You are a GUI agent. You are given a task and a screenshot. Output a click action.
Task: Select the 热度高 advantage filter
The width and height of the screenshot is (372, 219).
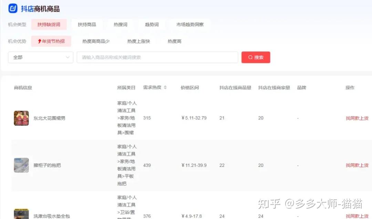coord(174,41)
